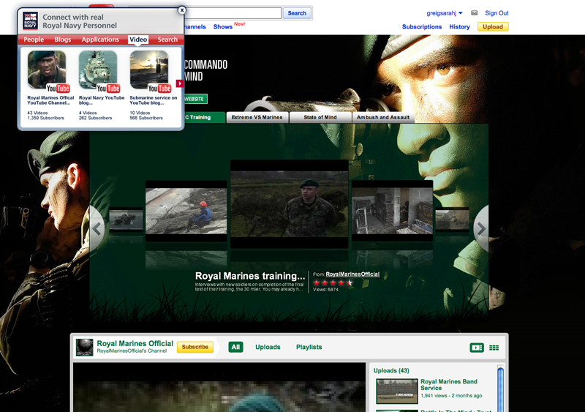Click the Upload button
This screenshot has width=585, height=412.
[x=493, y=27]
